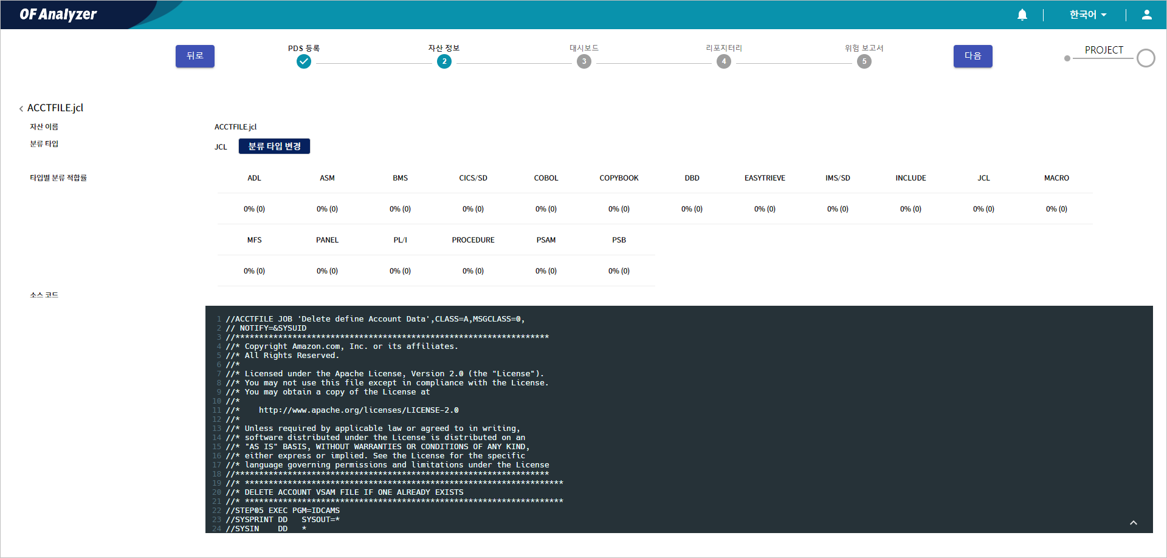Click the OF Analyzer logo
Screen dimensions: 1167x558
tap(58, 14)
